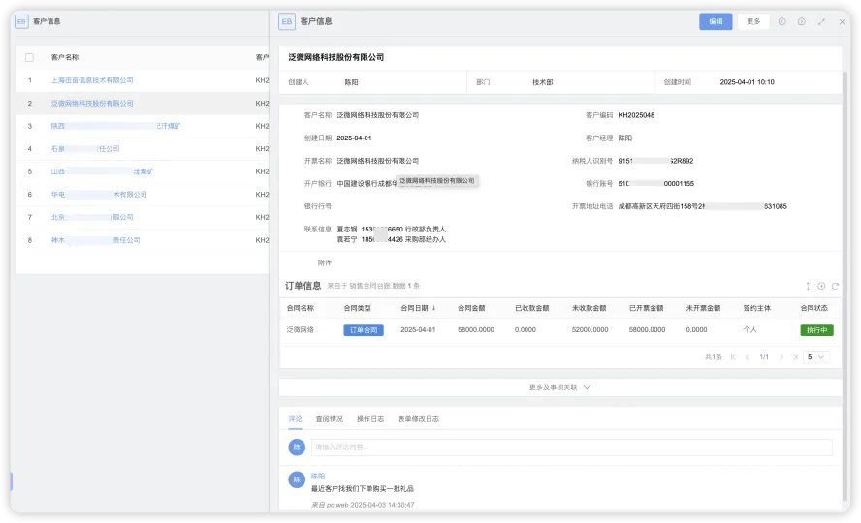The image size is (861, 523).
Task: Open list row 7 customer starting with 北京
Action: [92, 218]
